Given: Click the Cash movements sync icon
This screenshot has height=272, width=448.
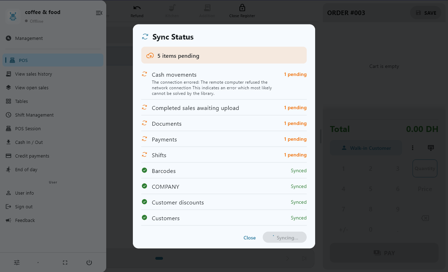Looking at the screenshot, I should [144, 74].
